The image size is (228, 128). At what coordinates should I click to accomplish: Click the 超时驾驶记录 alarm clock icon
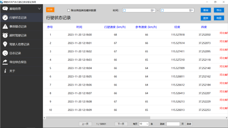[x=5, y=35]
